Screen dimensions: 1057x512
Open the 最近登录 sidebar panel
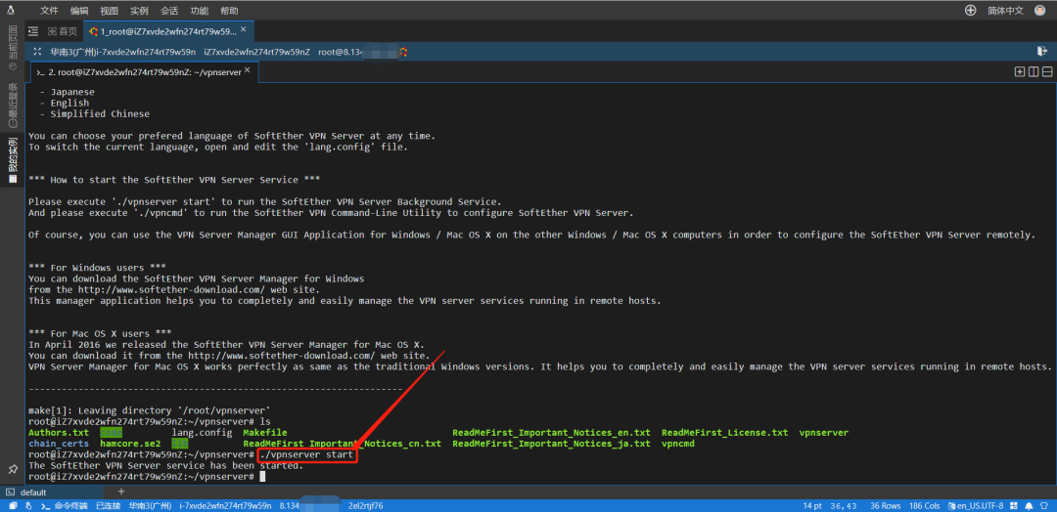[12, 106]
